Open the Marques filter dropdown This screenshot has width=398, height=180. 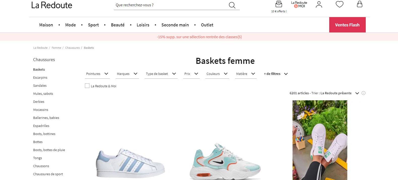coord(127,74)
